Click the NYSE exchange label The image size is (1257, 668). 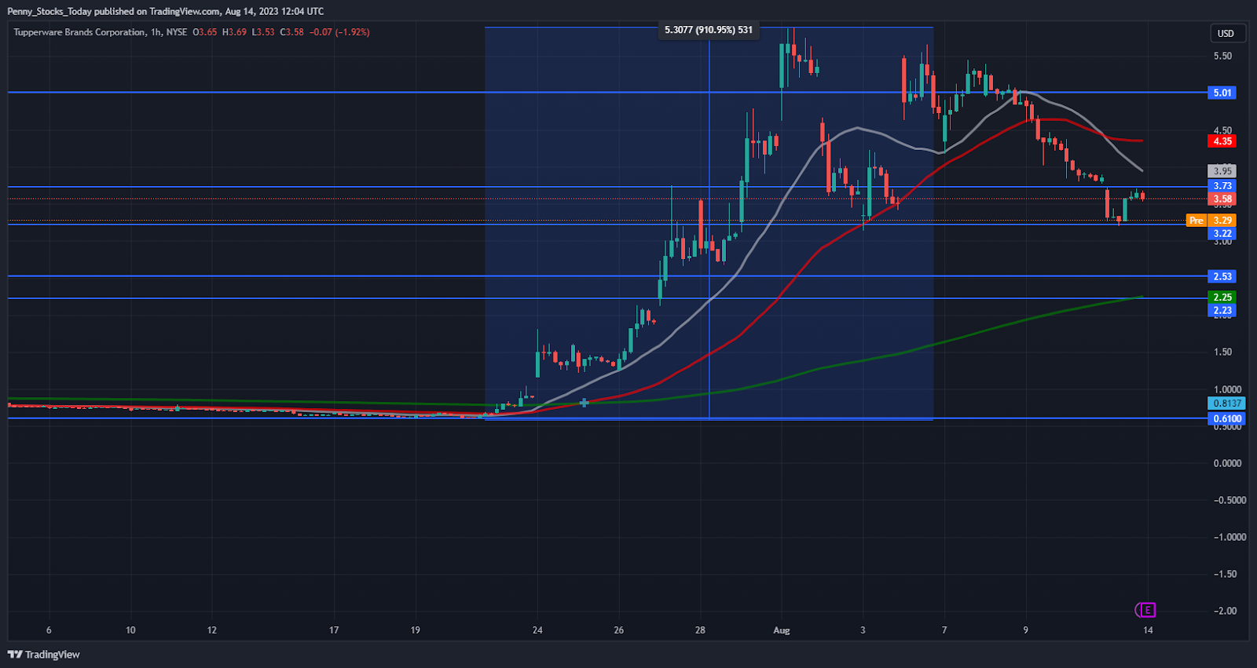(x=177, y=32)
